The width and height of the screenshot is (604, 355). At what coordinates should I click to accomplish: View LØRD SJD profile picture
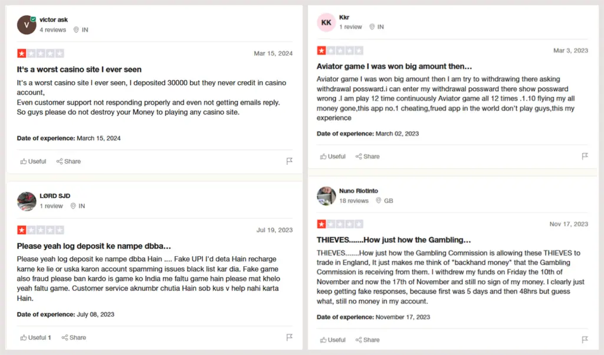coord(27,201)
